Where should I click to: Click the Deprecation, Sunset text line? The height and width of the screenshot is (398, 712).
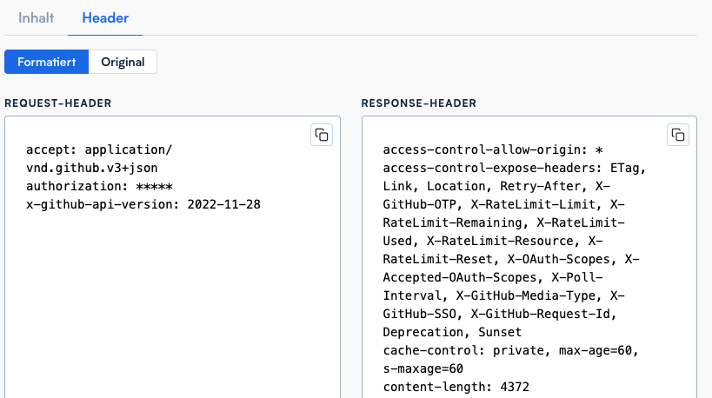pos(452,332)
